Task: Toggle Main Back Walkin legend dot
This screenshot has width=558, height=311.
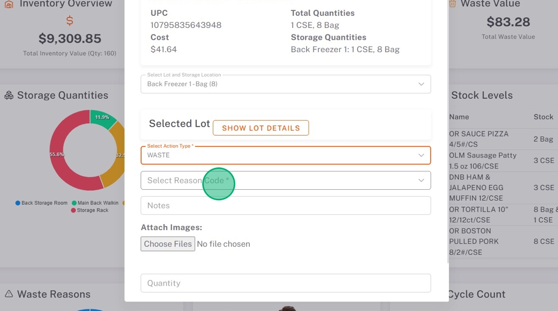Action: coord(74,203)
